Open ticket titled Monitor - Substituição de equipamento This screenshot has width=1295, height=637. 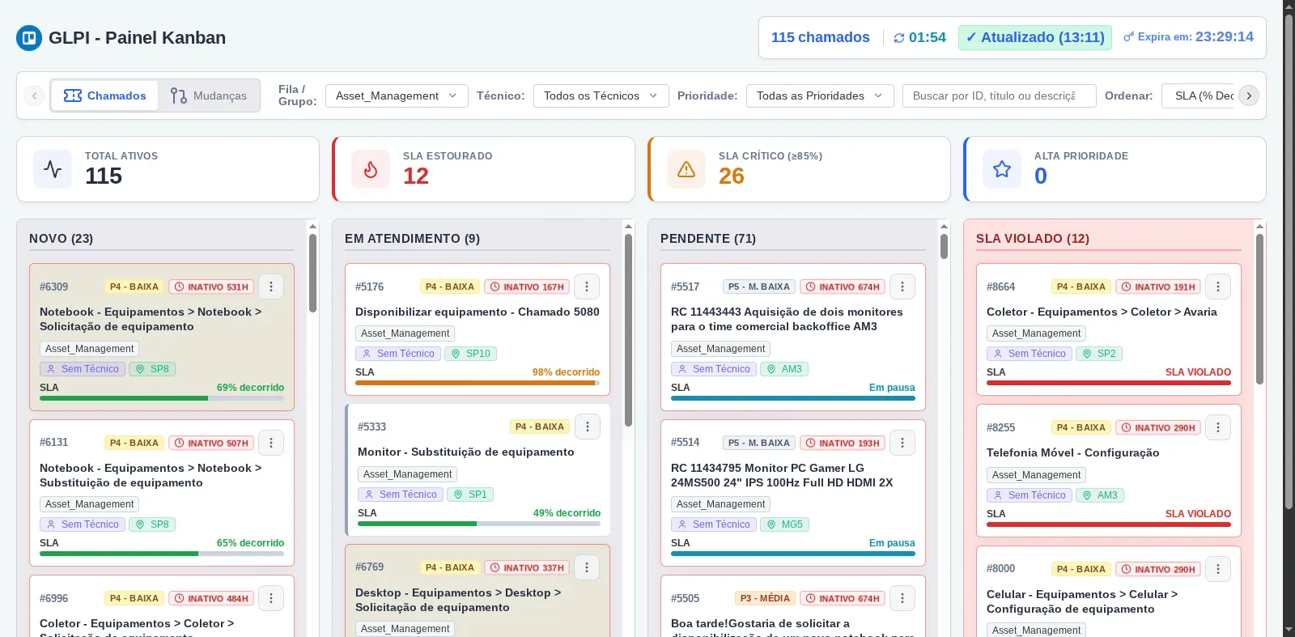point(466,452)
